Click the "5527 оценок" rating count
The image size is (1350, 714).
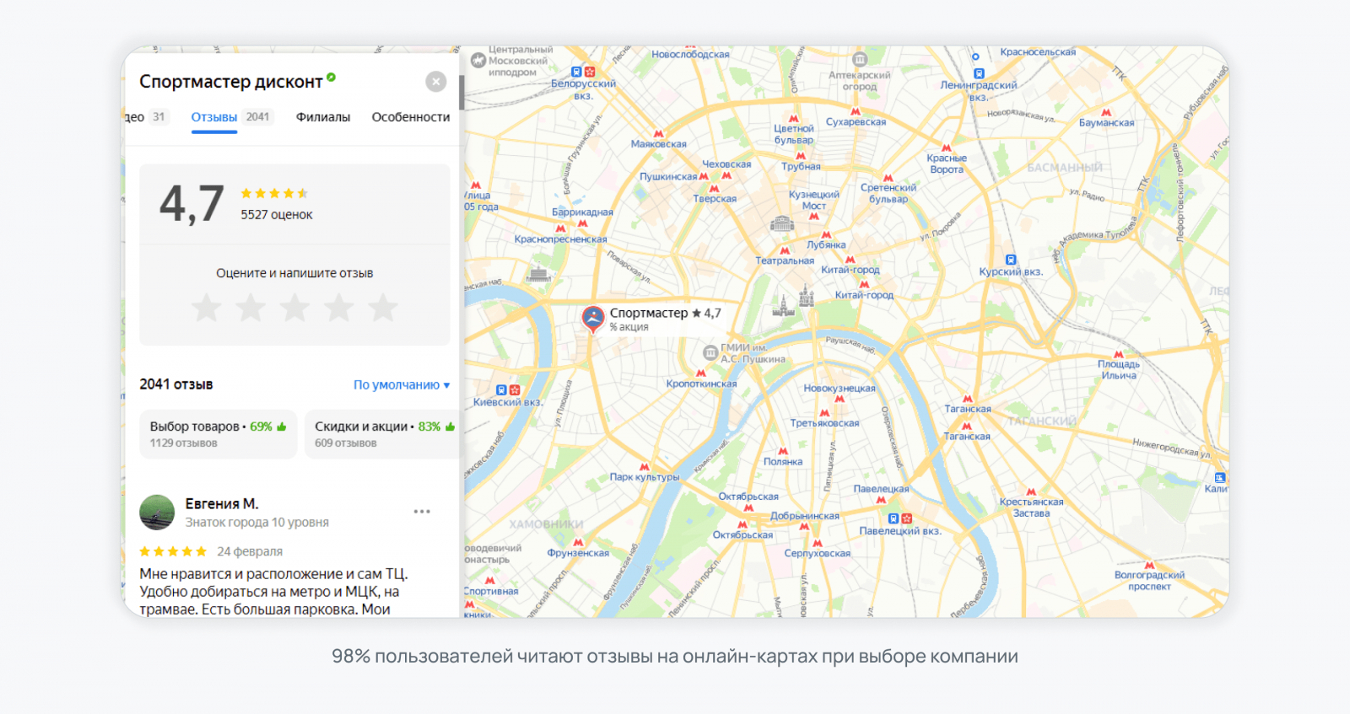[277, 215]
